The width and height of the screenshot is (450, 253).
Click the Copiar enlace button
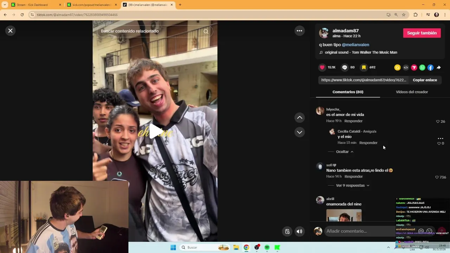pos(425,80)
